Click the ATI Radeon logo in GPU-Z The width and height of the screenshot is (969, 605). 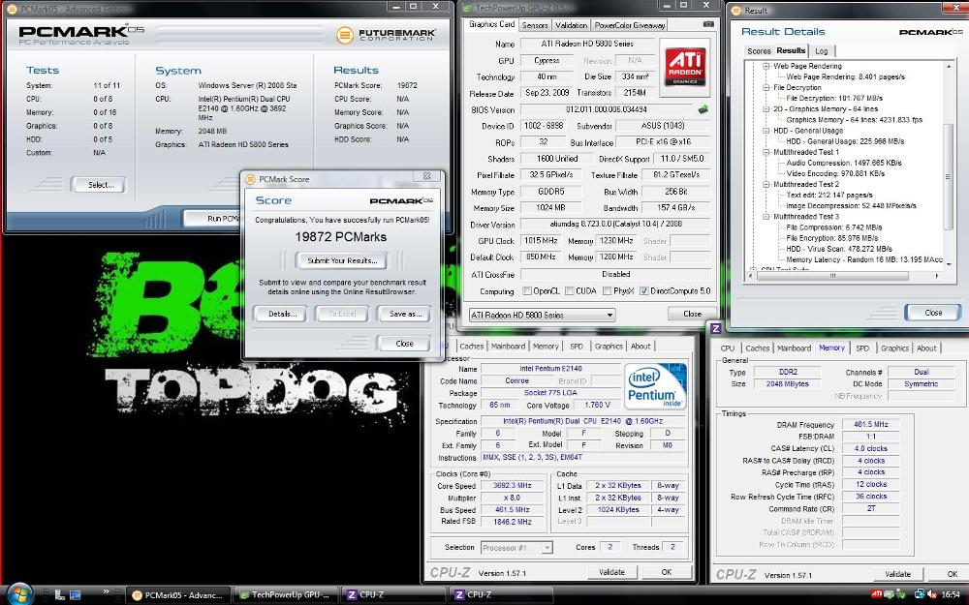tap(685, 68)
